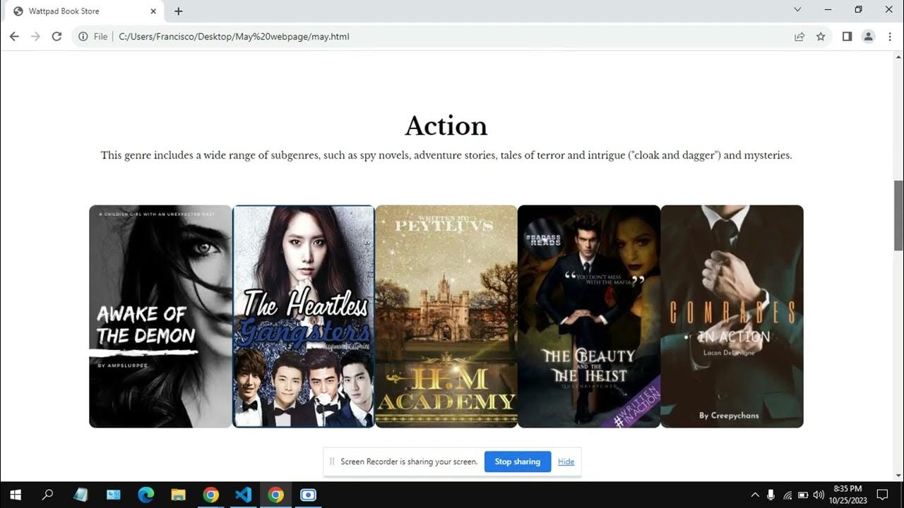Click the scrollbar down arrow
The image size is (904, 508).
point(898,476)
